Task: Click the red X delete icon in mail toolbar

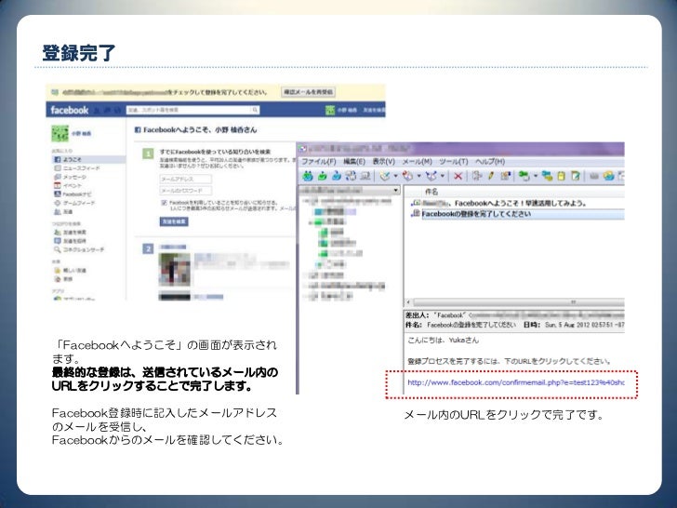Action: point(458,176)
